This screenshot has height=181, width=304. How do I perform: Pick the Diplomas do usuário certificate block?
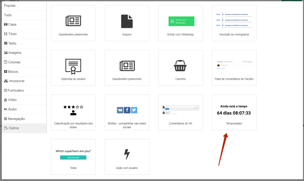point(73,68)
